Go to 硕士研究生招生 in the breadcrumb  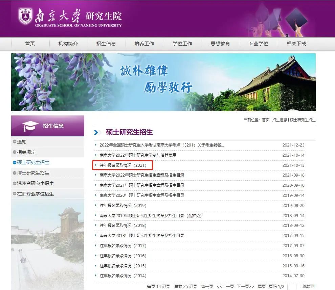[x=303, y=120]
